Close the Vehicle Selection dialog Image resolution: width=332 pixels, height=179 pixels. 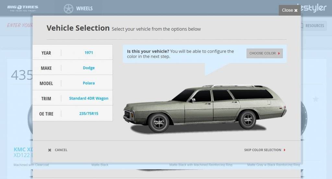[290, 10]
